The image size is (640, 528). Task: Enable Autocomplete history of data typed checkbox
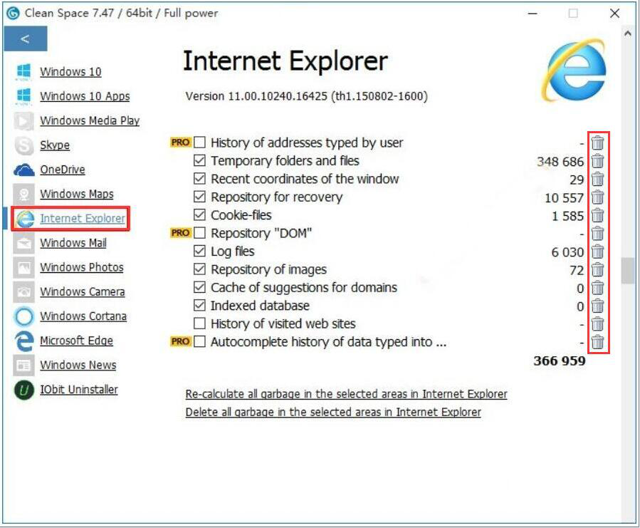pyautogui.click(x=199, y=341)
